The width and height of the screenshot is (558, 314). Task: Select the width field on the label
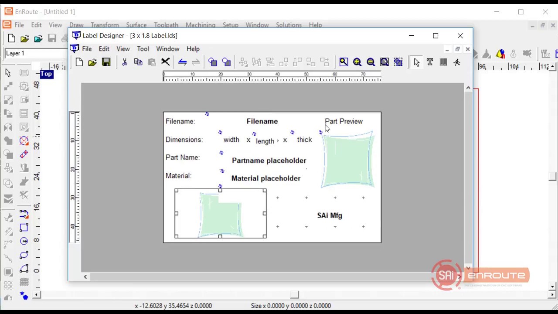(x=231, y=140)
